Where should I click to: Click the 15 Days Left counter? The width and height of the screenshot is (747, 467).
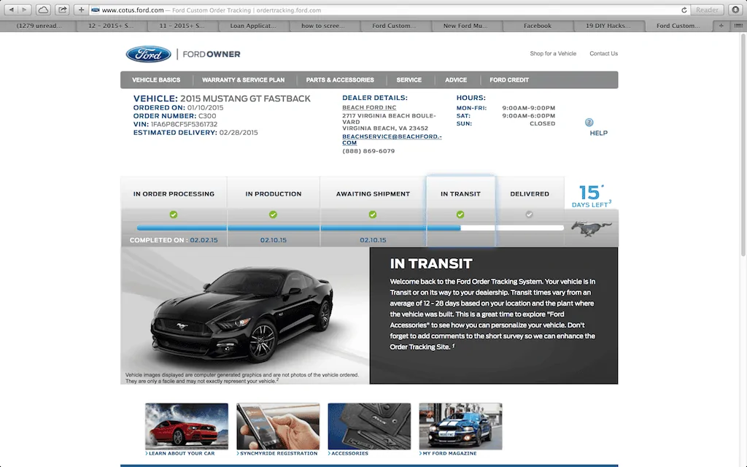[x=591, y=196]
